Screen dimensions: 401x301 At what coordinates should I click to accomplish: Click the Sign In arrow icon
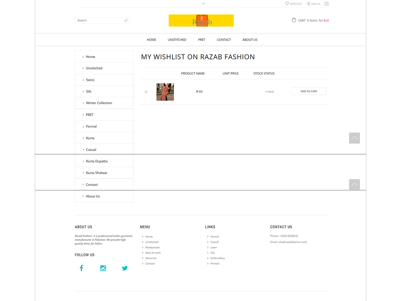coord(308,4)
